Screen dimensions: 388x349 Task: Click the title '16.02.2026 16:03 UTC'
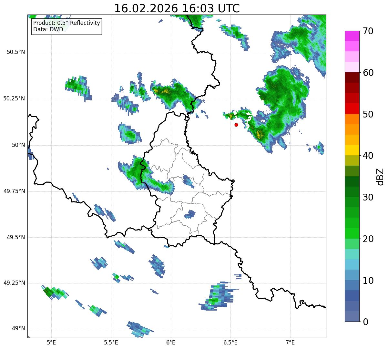tap(177, 8)
